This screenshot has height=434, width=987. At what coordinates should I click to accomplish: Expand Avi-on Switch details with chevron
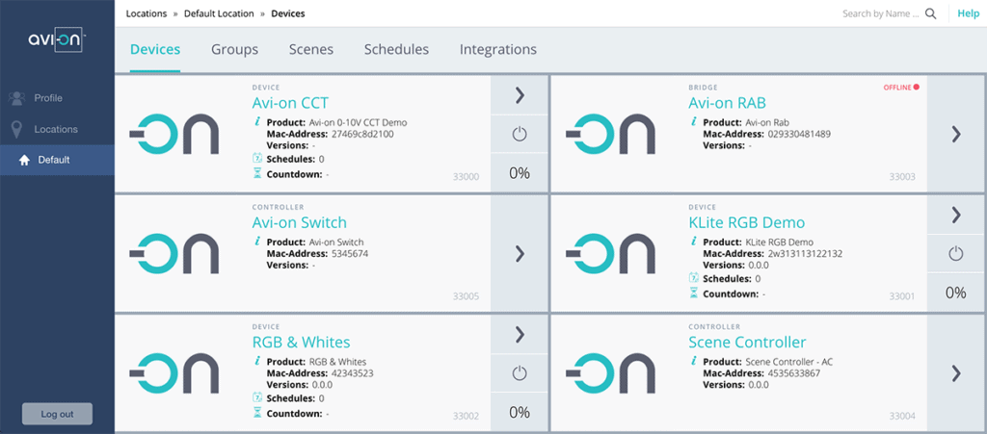(x=520, y=253)
